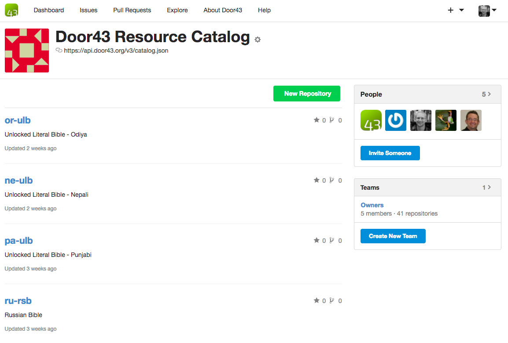Click the Door43 Resource Catalog avatar image
This screenshot has width=508, height=343.
[x=27, y=51]
